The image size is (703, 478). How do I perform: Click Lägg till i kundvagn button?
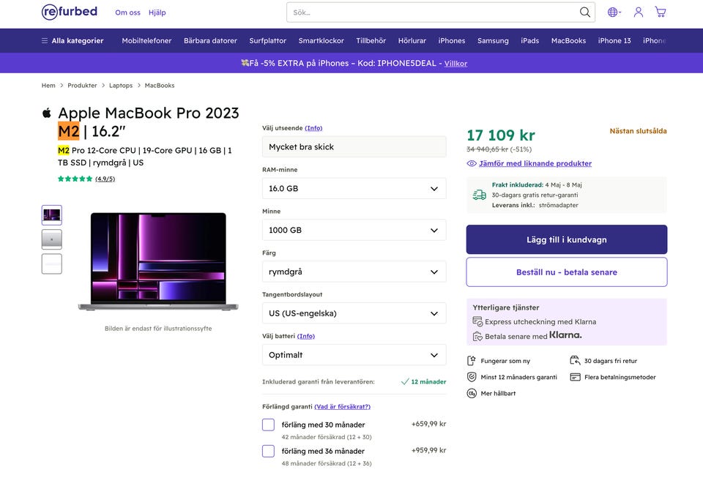point(566,239)
